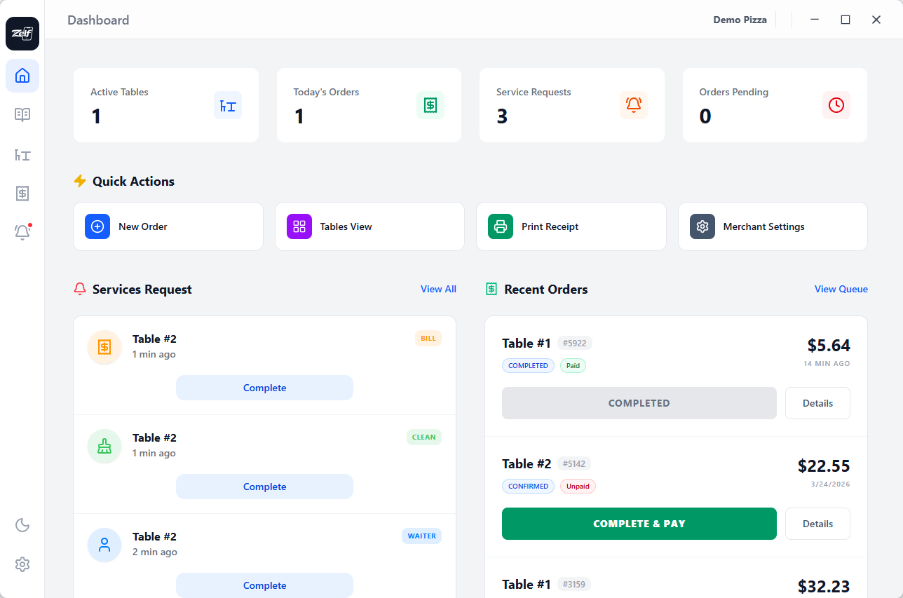Open Merchant Settings via the gear quick action
The image size is (903, 598).
pyautogui.click(x=702, y=226)
